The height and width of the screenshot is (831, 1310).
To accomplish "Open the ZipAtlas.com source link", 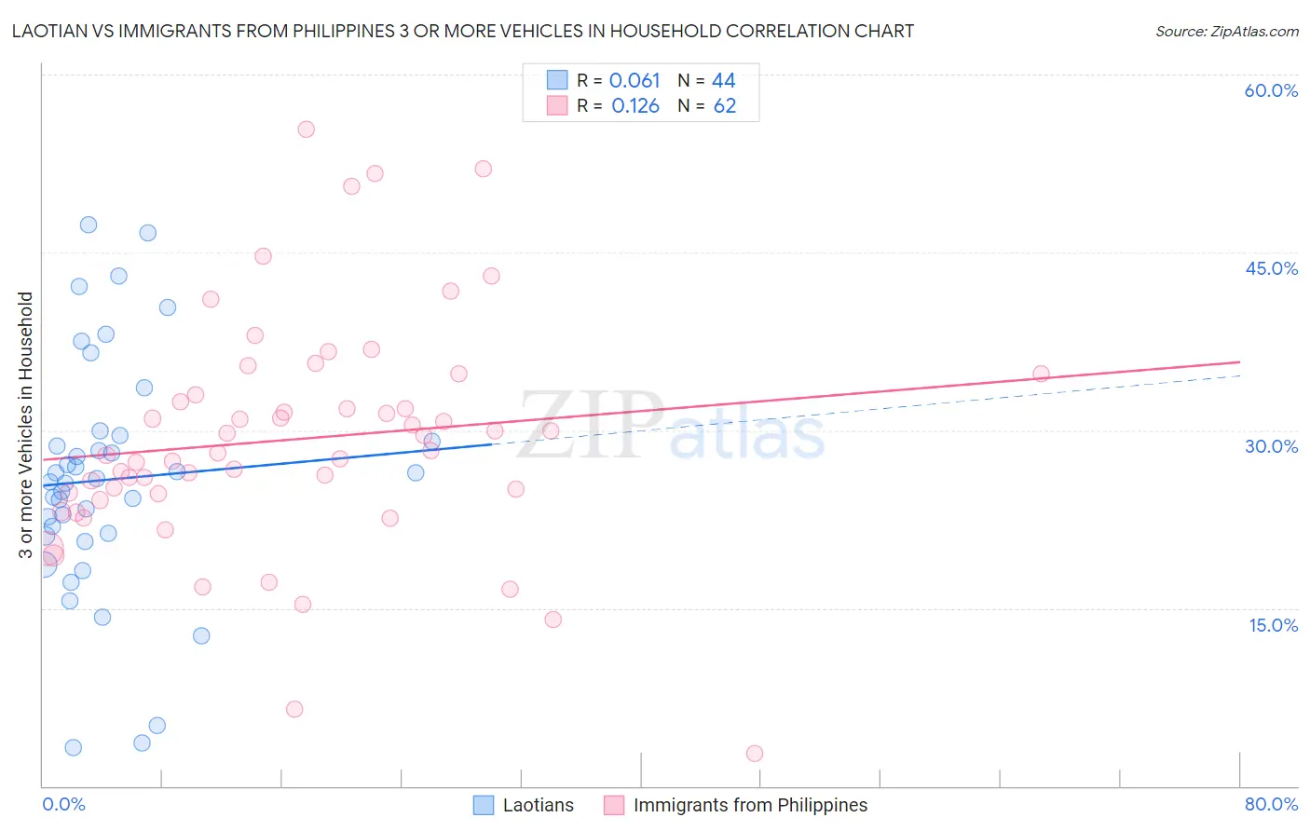I will point(1227,31).
